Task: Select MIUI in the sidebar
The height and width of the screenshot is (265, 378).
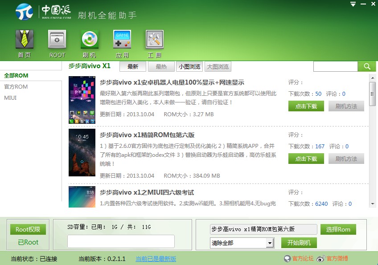Action: 10,98
